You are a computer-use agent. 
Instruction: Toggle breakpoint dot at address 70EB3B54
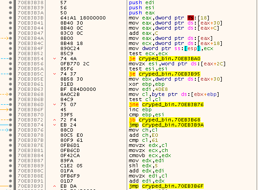(10, 59)
